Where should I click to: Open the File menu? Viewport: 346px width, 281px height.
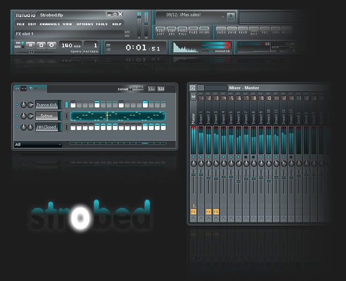click(20, 24)
